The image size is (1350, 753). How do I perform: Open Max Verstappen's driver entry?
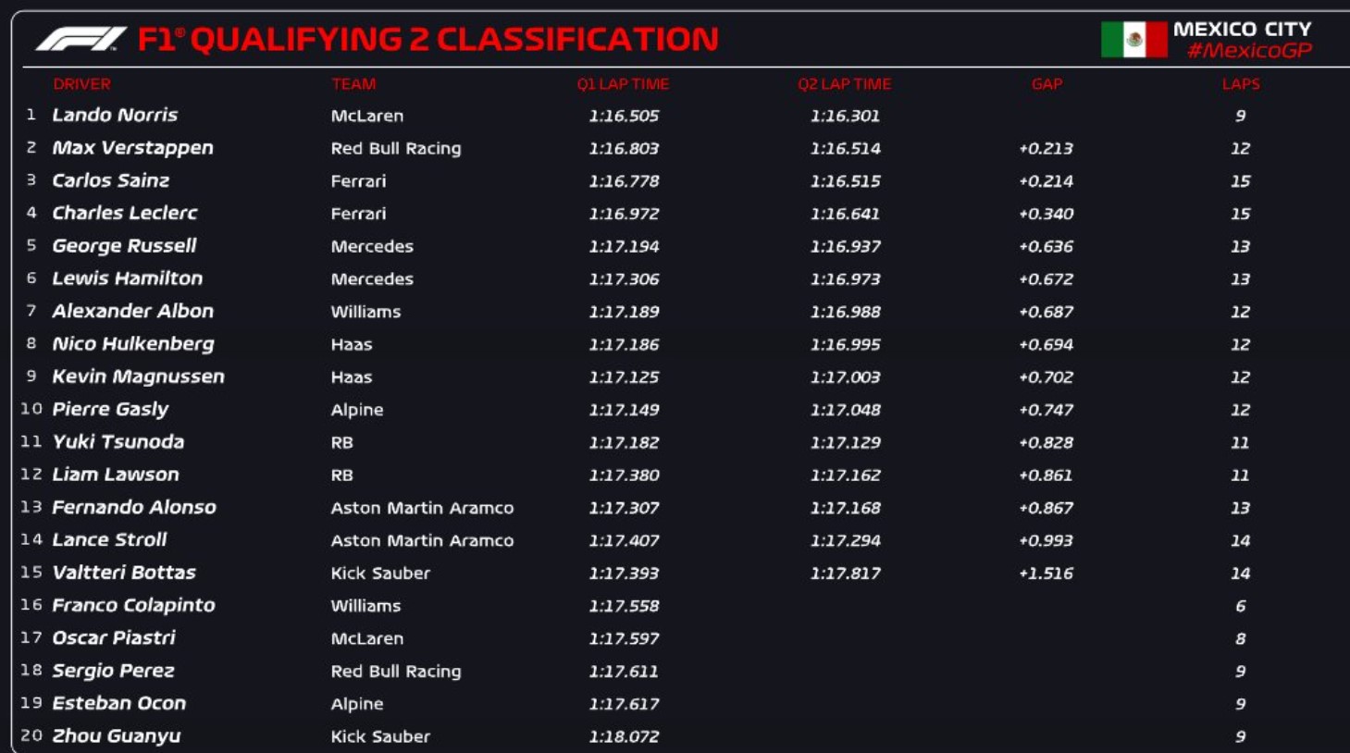(132, 148)
